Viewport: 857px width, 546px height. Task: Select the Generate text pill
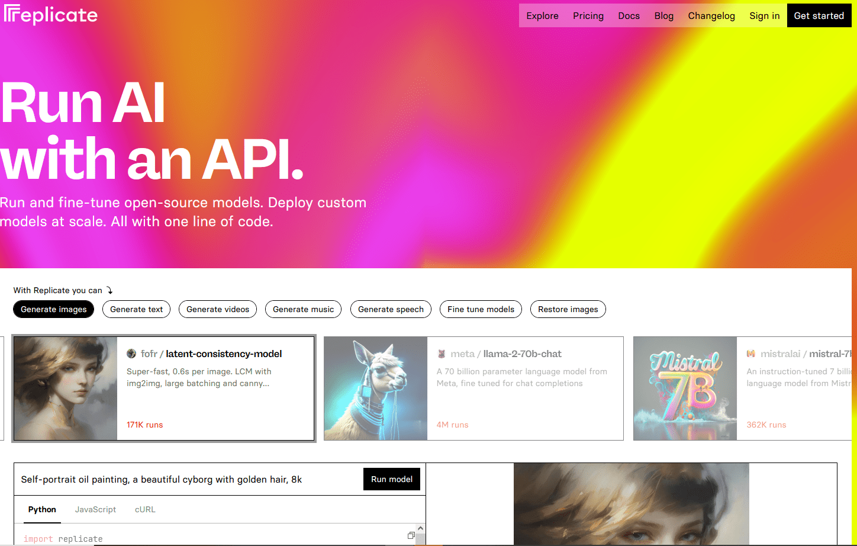(136, 309)
